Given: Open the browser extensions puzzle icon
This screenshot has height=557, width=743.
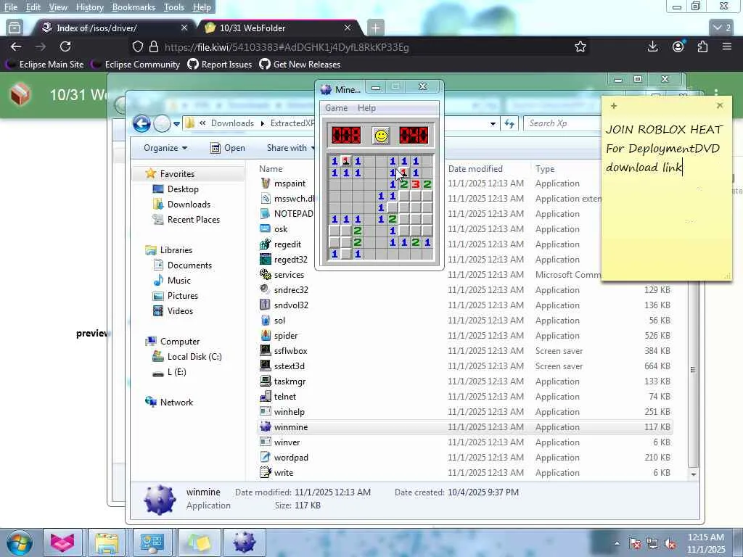Looking at the screenshot, I should click(702, 46).
